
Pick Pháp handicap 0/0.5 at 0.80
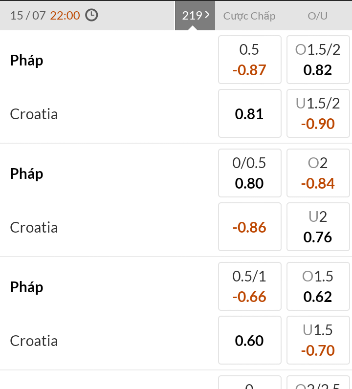(249, 173)
